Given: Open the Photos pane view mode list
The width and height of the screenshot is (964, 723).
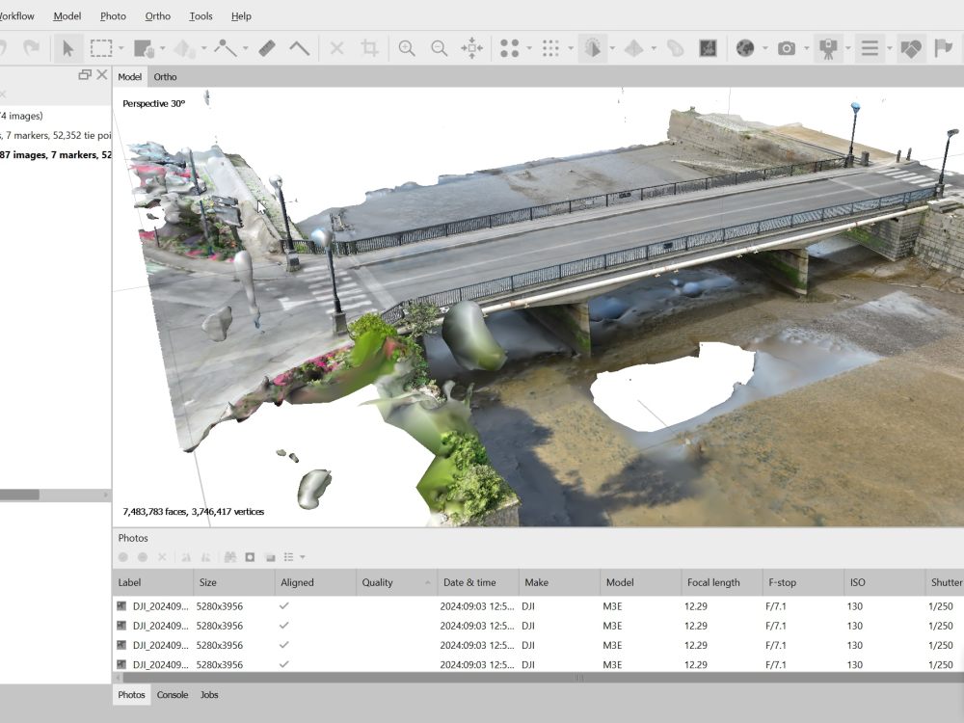Looking at the screenshot, I should pos(294,557).
